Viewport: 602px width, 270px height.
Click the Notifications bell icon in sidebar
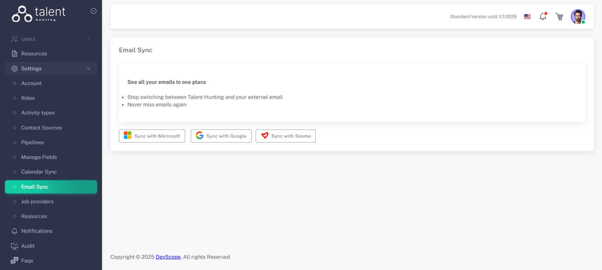coord(14,231)
